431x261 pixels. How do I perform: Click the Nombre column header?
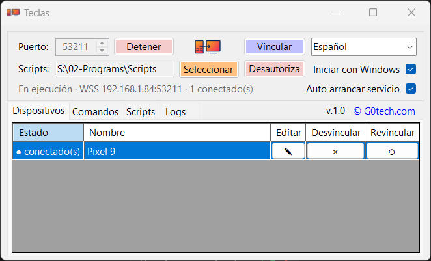[177, 132]
